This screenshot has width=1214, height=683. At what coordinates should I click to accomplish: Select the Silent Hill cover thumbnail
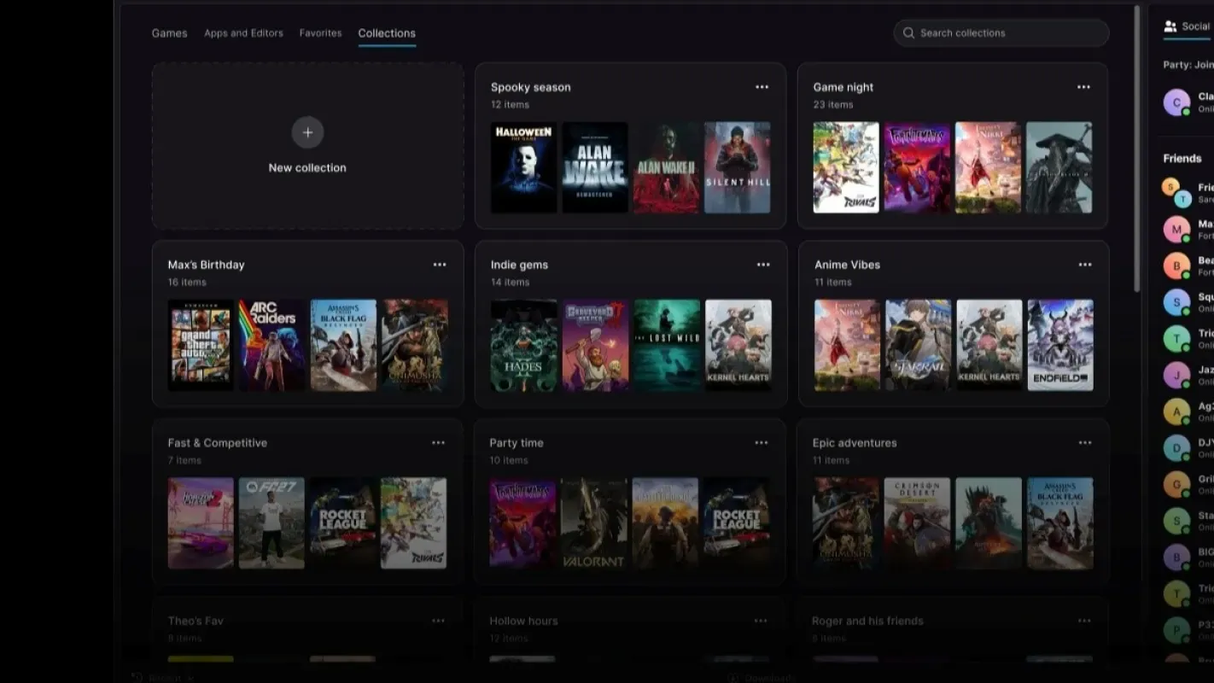738,167
